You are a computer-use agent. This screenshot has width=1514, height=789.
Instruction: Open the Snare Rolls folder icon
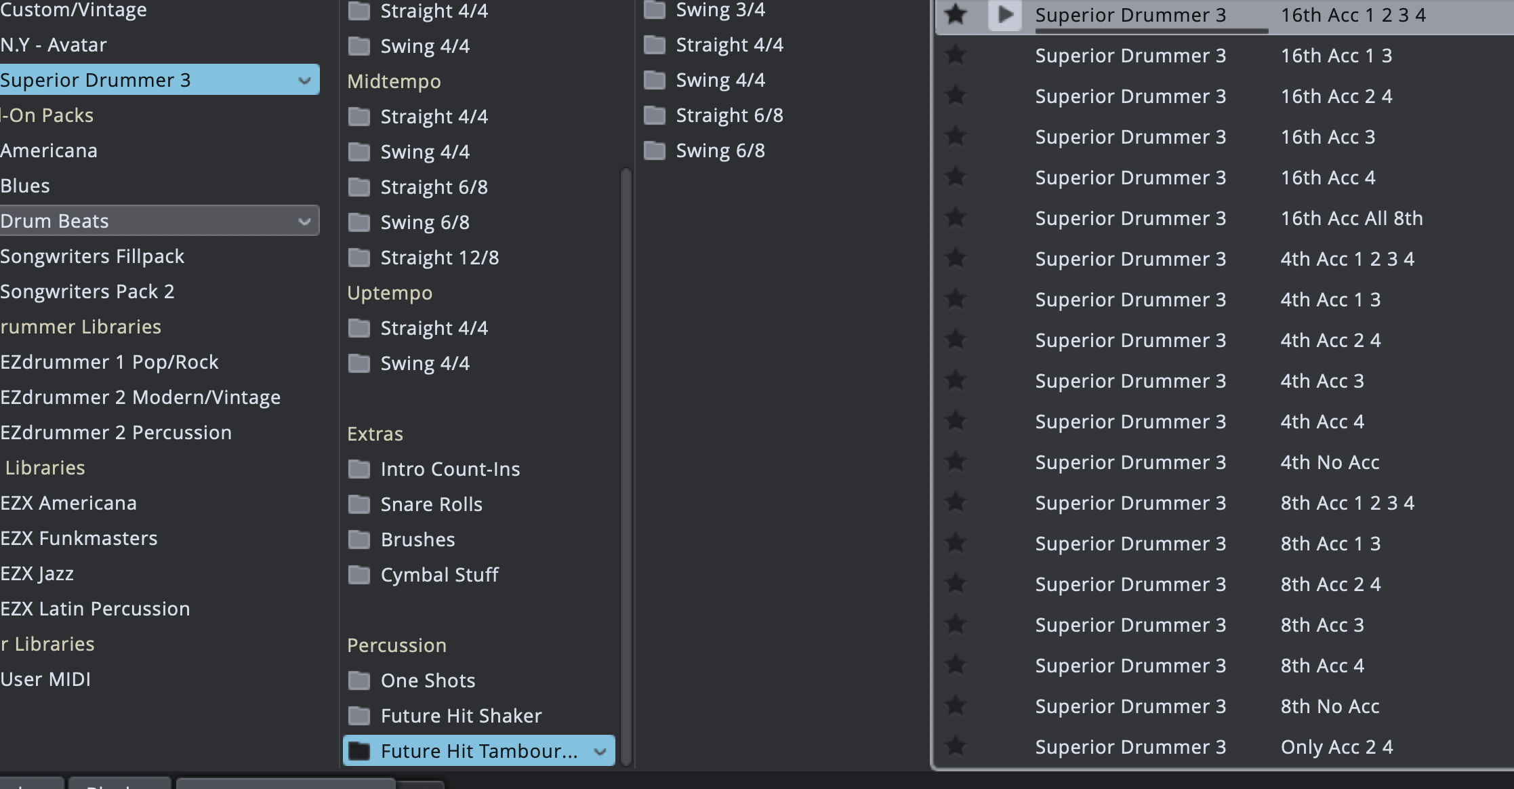click(359, 504)
